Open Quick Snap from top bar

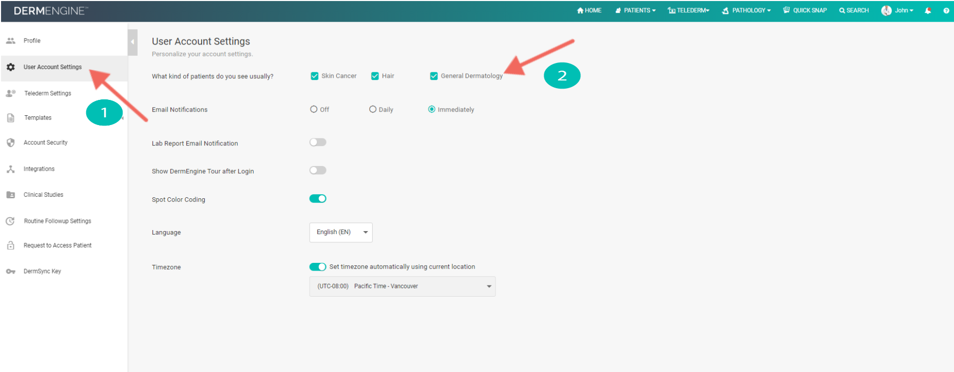[x=805, y=10]
